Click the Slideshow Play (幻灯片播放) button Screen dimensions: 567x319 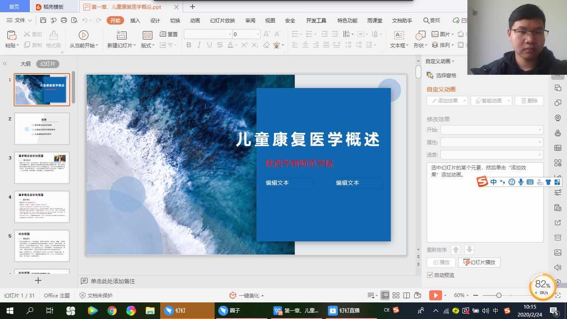[x=479, y=263]
